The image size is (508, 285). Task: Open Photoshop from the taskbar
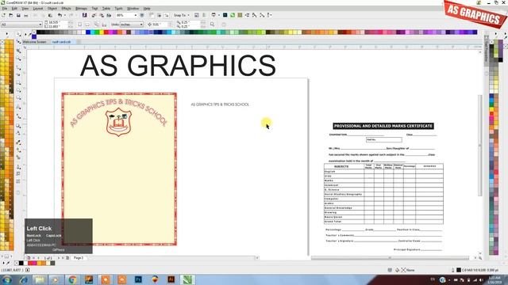[138, 279]
